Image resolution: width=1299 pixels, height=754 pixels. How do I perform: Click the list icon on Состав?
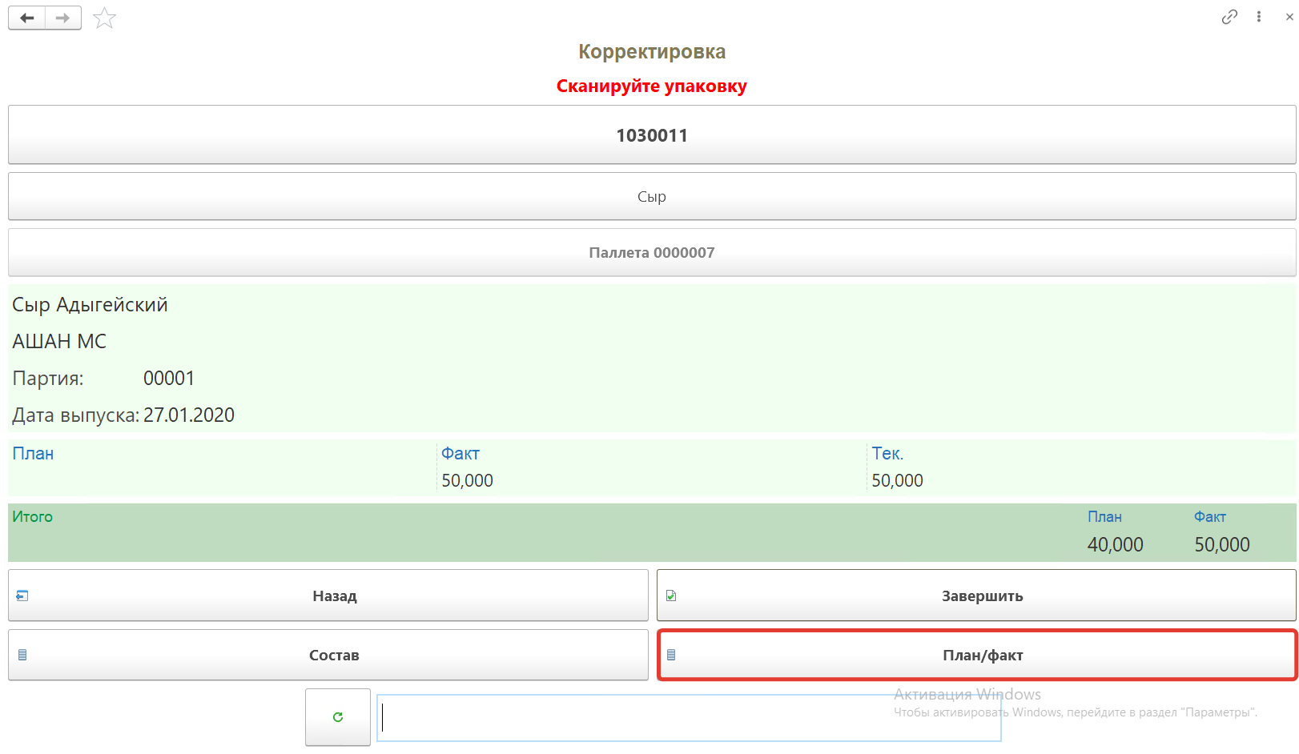point(22,655)
